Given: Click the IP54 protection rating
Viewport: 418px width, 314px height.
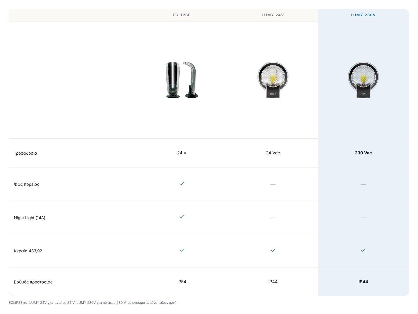Looking at the screenshot, I should coord(182,282).
